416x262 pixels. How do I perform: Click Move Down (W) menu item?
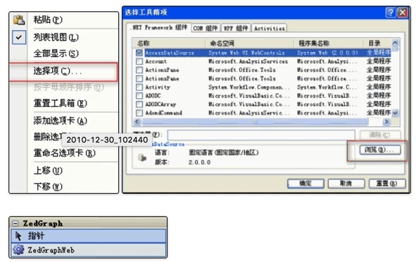pos(48,187)
